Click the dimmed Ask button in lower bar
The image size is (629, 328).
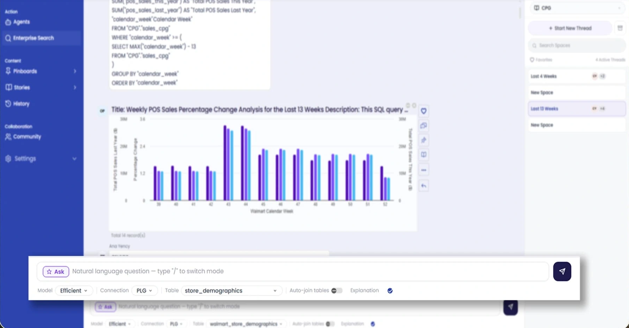(105, 307)
